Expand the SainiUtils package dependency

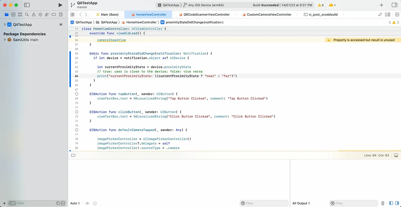pos(5,40)
